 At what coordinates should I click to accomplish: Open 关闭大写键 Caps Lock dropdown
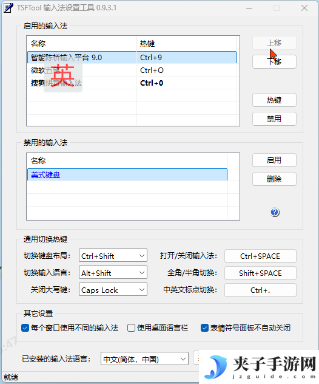(x=113, y=289)
